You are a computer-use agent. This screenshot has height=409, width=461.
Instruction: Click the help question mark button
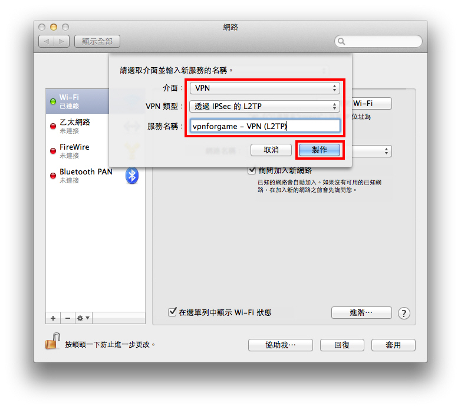tap(404, 313)
